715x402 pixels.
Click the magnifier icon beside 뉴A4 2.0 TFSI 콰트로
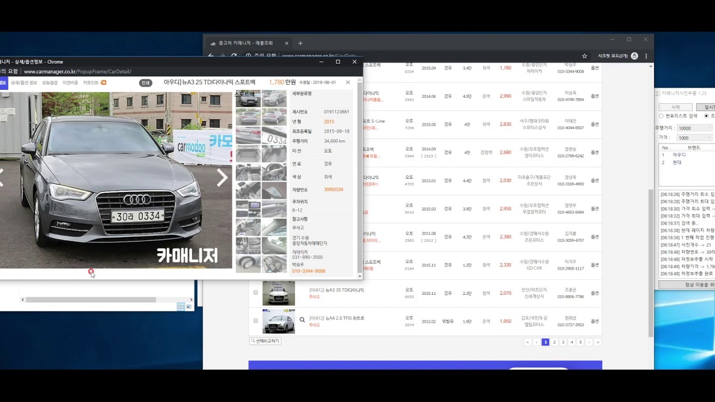point(302,320)
